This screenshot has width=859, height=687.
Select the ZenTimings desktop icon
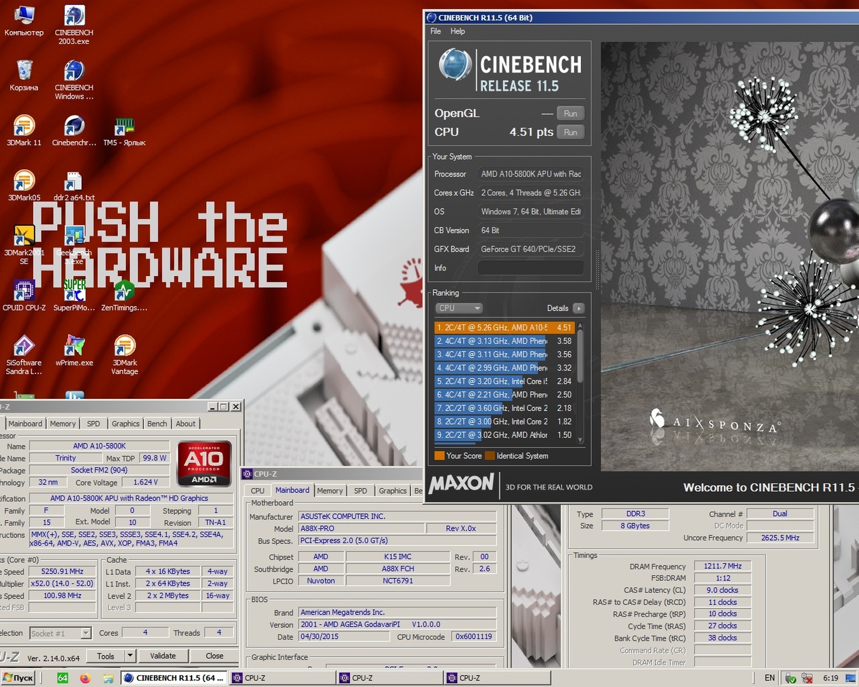click(124, 296)
